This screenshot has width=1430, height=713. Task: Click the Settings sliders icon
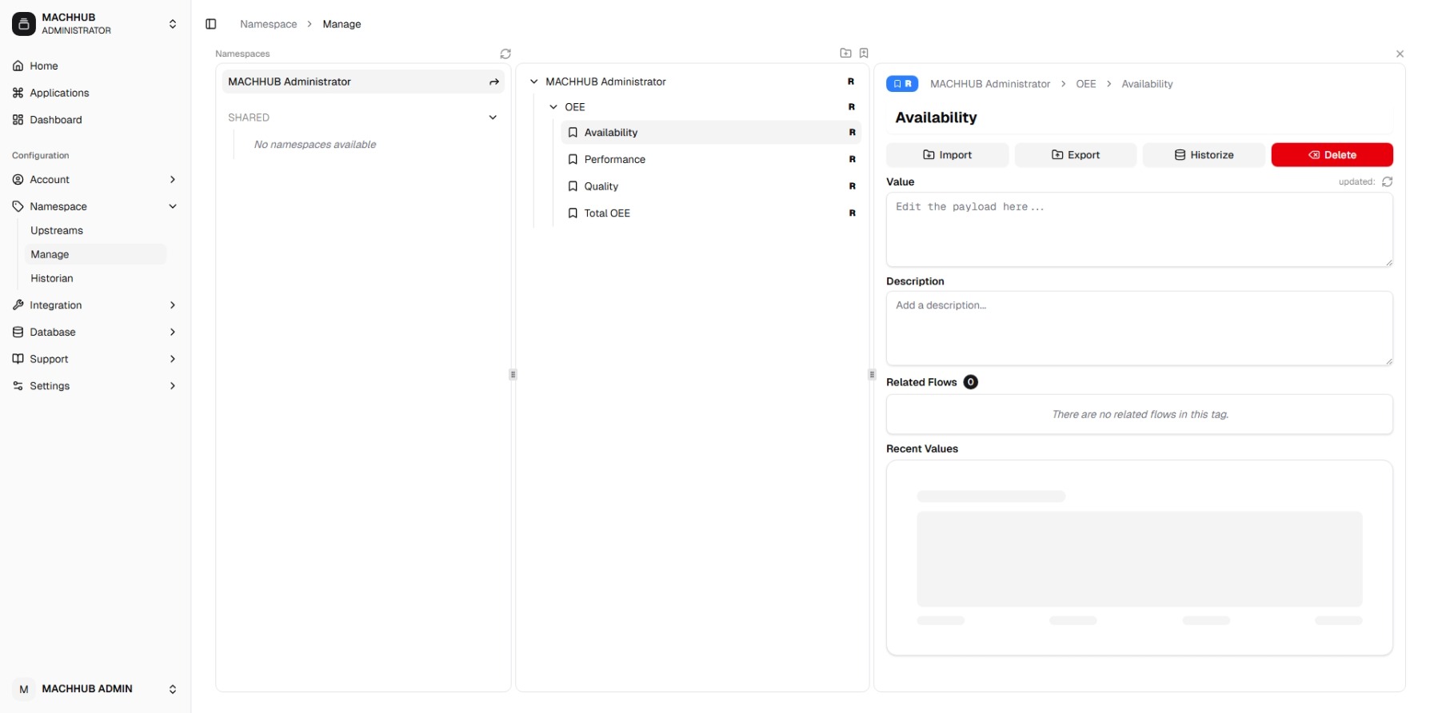18,386
